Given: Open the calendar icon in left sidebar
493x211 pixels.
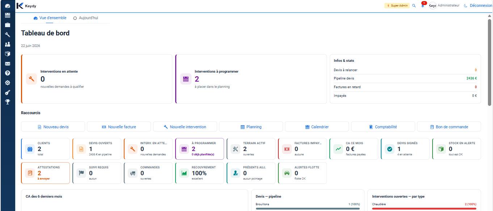Looking at the screenshot, I should pyautogui.click(x=7, y=16).
